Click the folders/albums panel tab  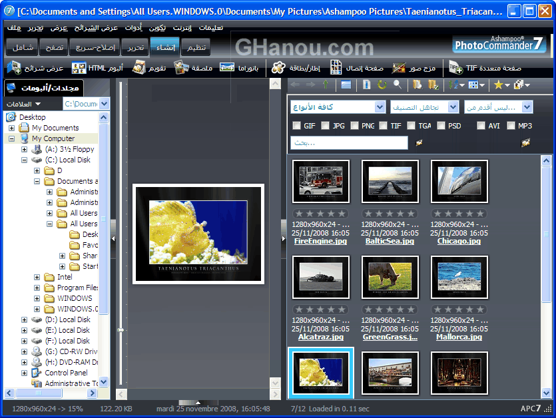click(44, 88)
